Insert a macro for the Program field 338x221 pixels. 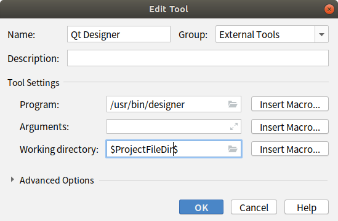pos(290,104)
